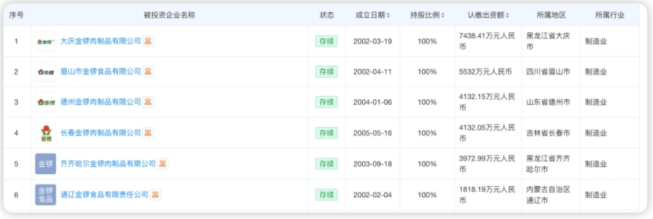Open the 齐齐哈尔金锣肉制品有限公司 company link
653x219 pixels.
pyautogui.click(x=109, y=164)
